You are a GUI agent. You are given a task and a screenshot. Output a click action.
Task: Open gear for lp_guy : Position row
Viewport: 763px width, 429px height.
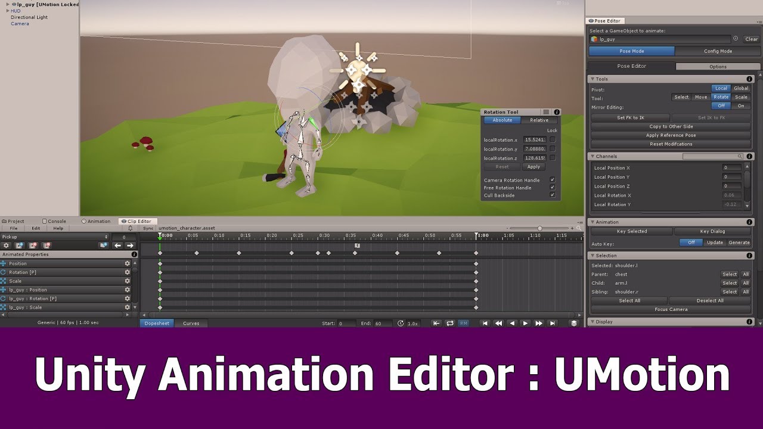pyautogui.click(x=127, y=290)
